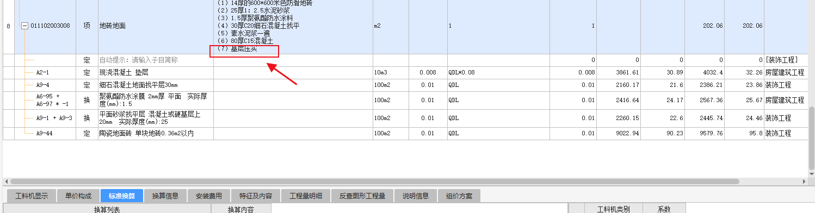
Task: Click the 3861.61 unit price cell
Action: tap(619, 72)
